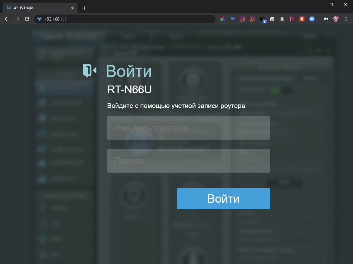Open a new browser tab
The image size is (353, 264).
pyautogui.click(x=84, y=8)
